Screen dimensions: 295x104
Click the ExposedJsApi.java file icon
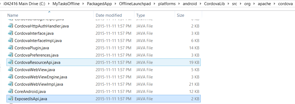[x=10, y=99]
